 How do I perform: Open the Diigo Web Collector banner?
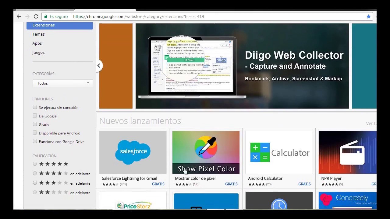242,66
